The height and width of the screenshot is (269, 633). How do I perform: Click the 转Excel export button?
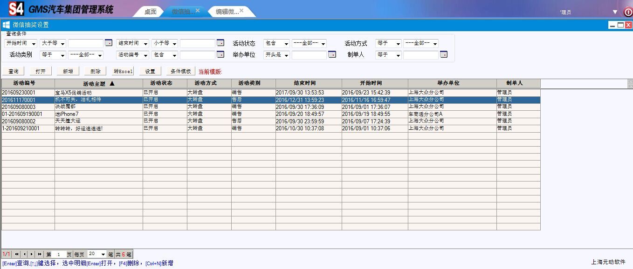124,71
